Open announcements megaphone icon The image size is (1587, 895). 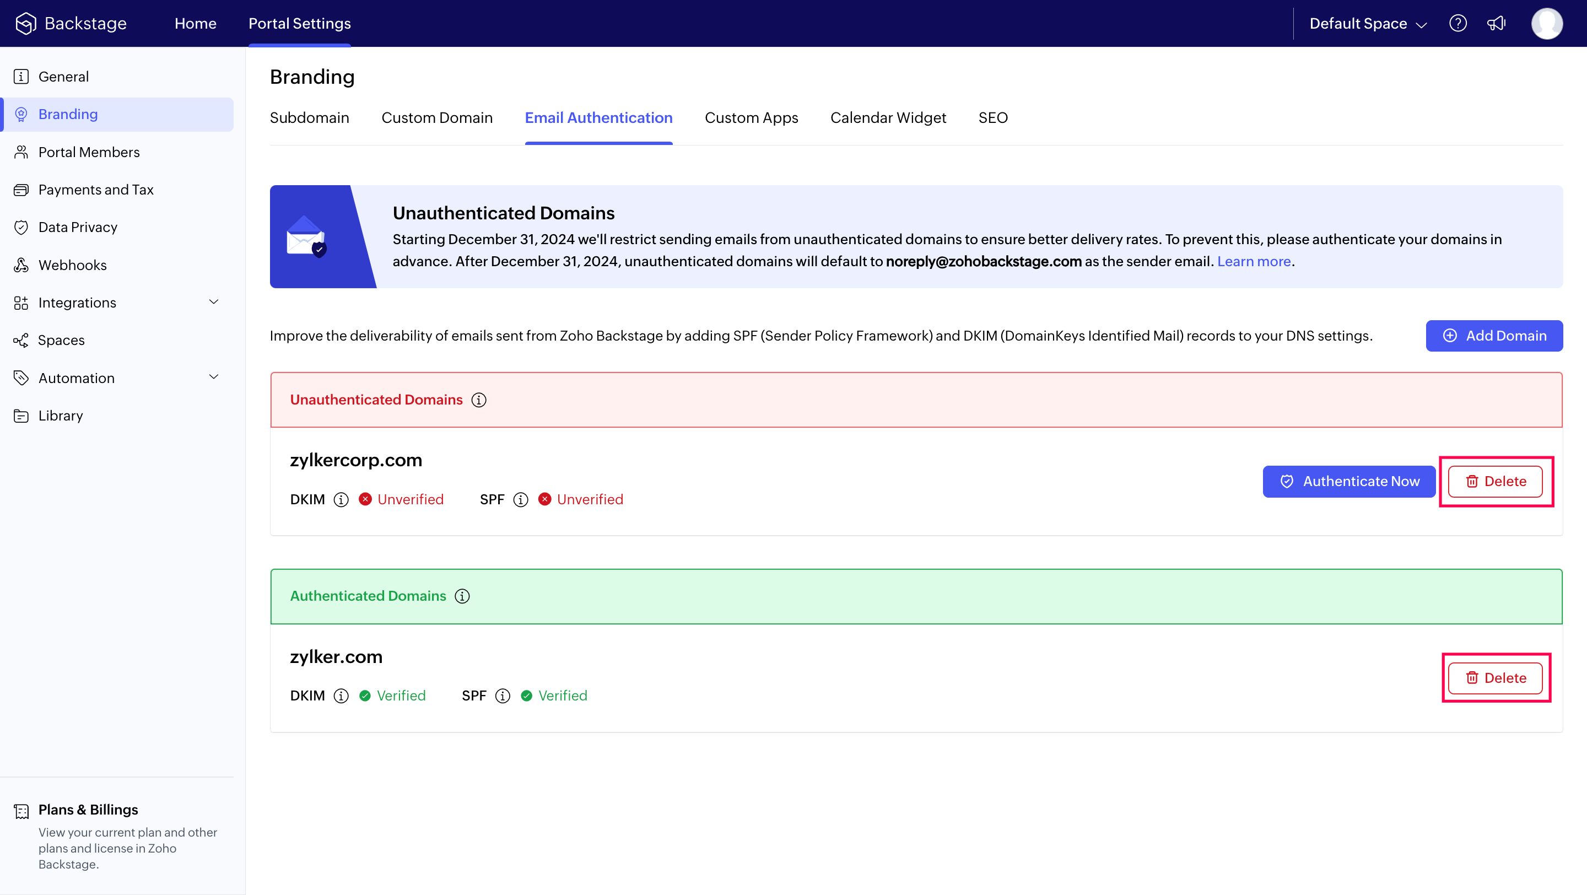(x=1497, y=23)
